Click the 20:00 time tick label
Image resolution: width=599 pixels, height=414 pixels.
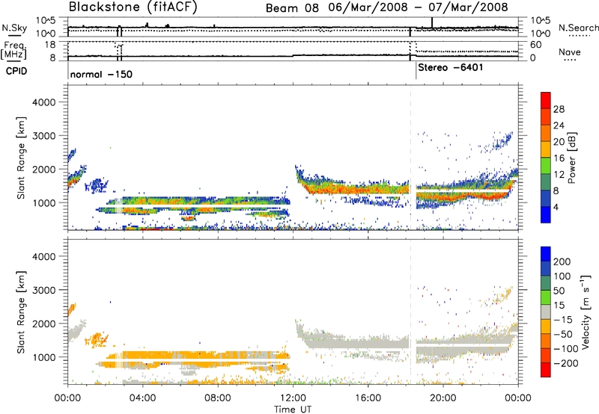coord(443,398)
